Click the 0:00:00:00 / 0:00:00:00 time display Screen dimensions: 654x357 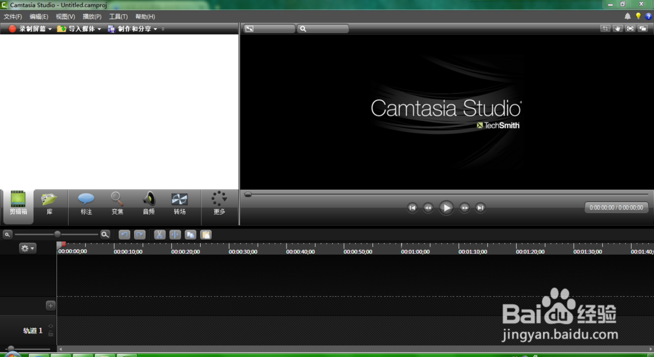click(x=617, y=207)
